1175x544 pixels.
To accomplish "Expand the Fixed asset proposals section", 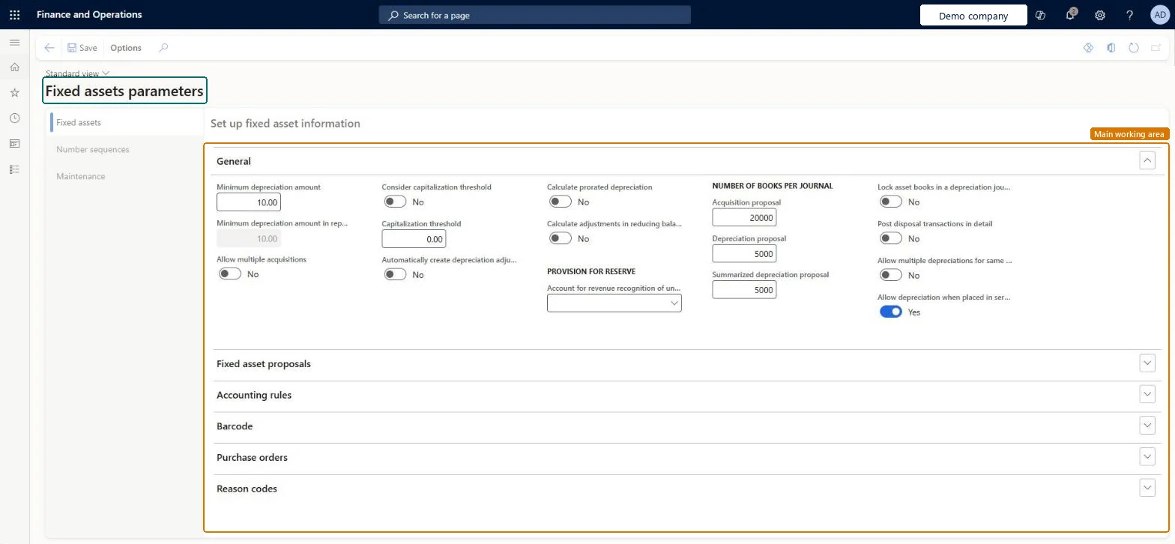I will (x=1147, y=363).
